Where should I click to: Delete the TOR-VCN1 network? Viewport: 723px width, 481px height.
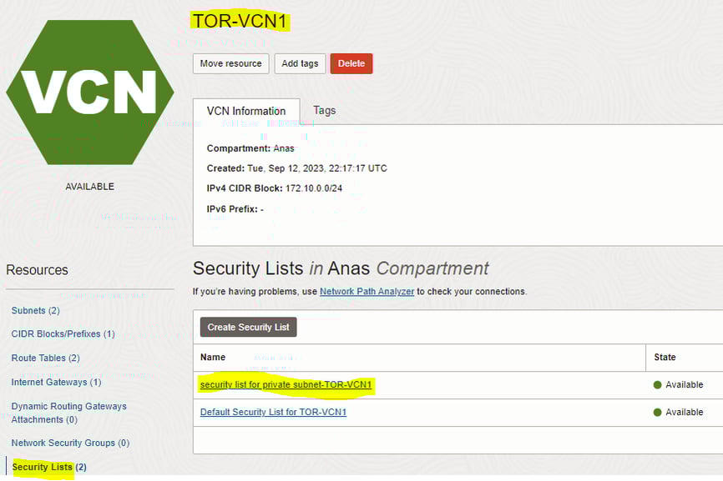pos(351,63)
